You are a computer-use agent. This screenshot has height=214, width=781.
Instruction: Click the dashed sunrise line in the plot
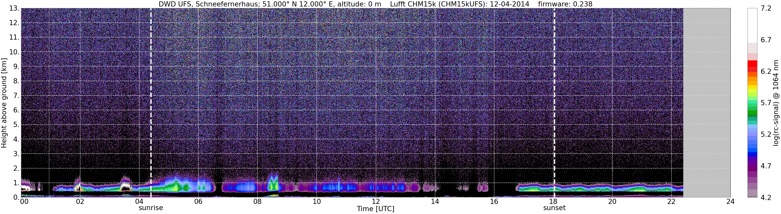151,103
